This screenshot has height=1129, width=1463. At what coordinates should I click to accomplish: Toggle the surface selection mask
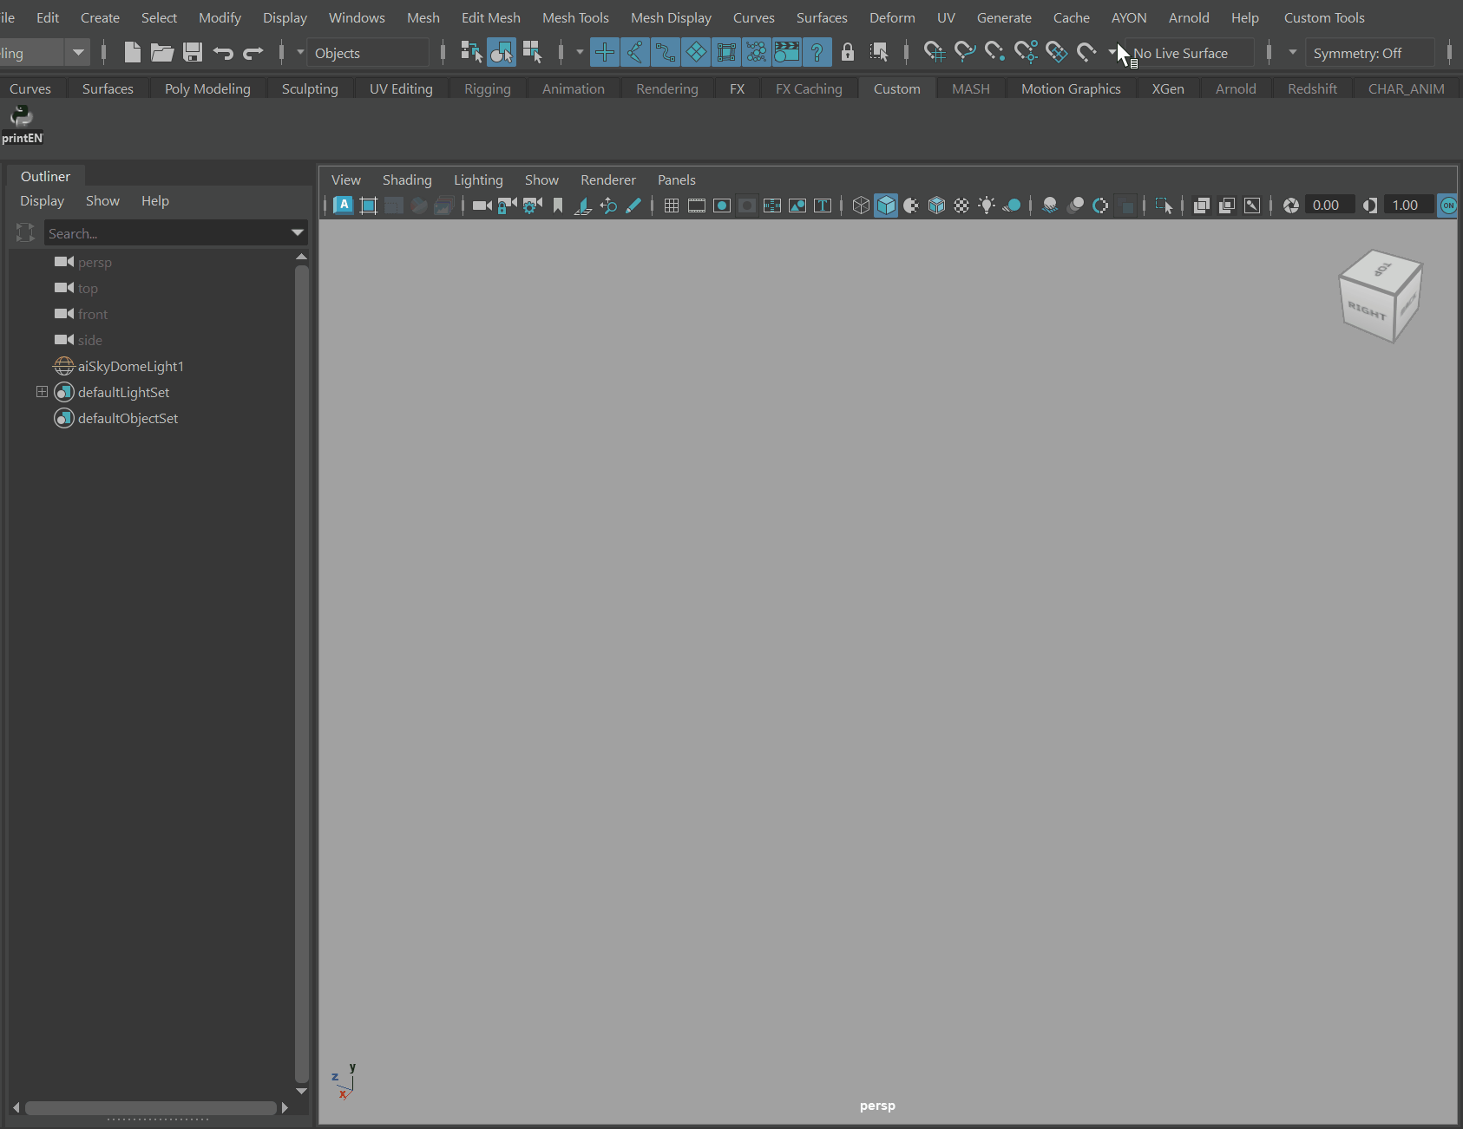click(x=696, y=53)
